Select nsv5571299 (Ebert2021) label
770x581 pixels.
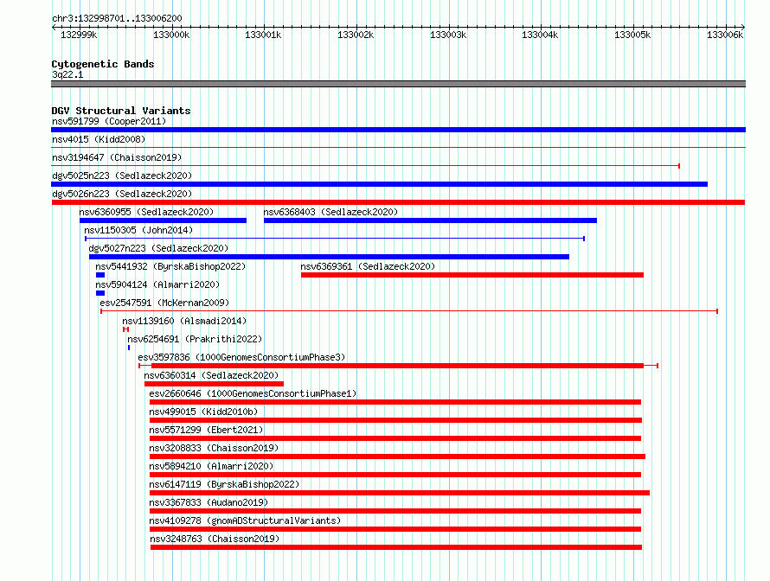(x=206, y=430)
